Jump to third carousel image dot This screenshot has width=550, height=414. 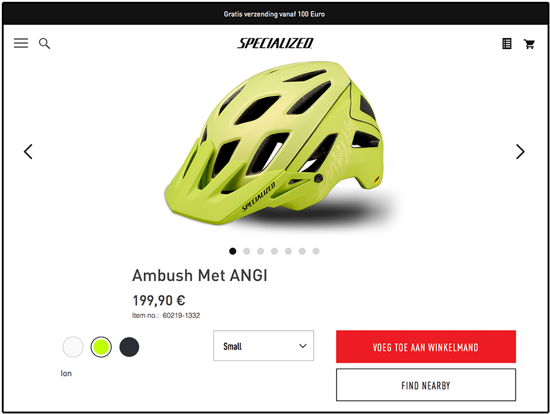260,251
